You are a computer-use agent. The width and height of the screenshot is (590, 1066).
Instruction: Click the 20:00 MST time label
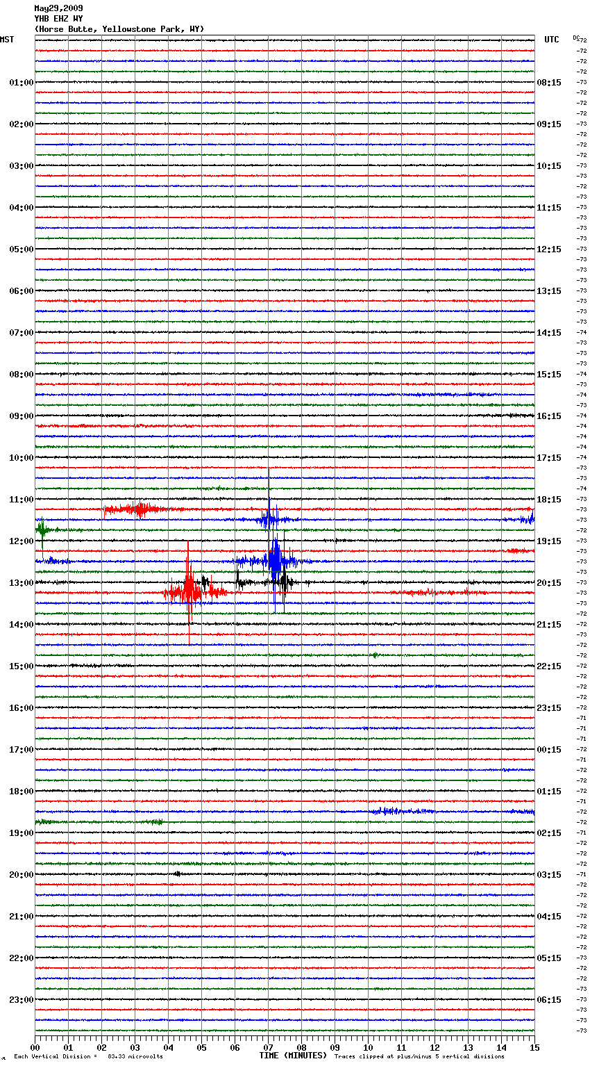click(x=21, y=875)
